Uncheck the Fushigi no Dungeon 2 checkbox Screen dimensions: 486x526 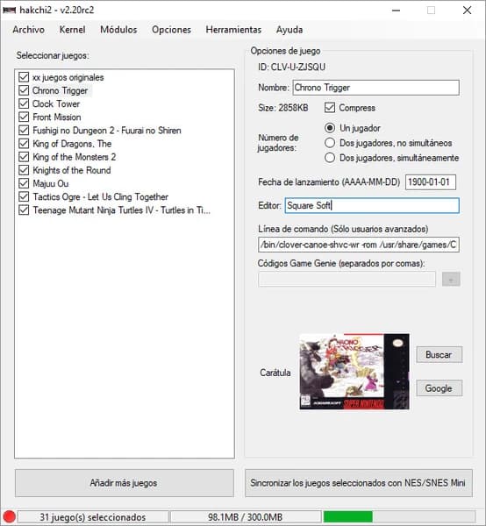(x=24, y=130)
